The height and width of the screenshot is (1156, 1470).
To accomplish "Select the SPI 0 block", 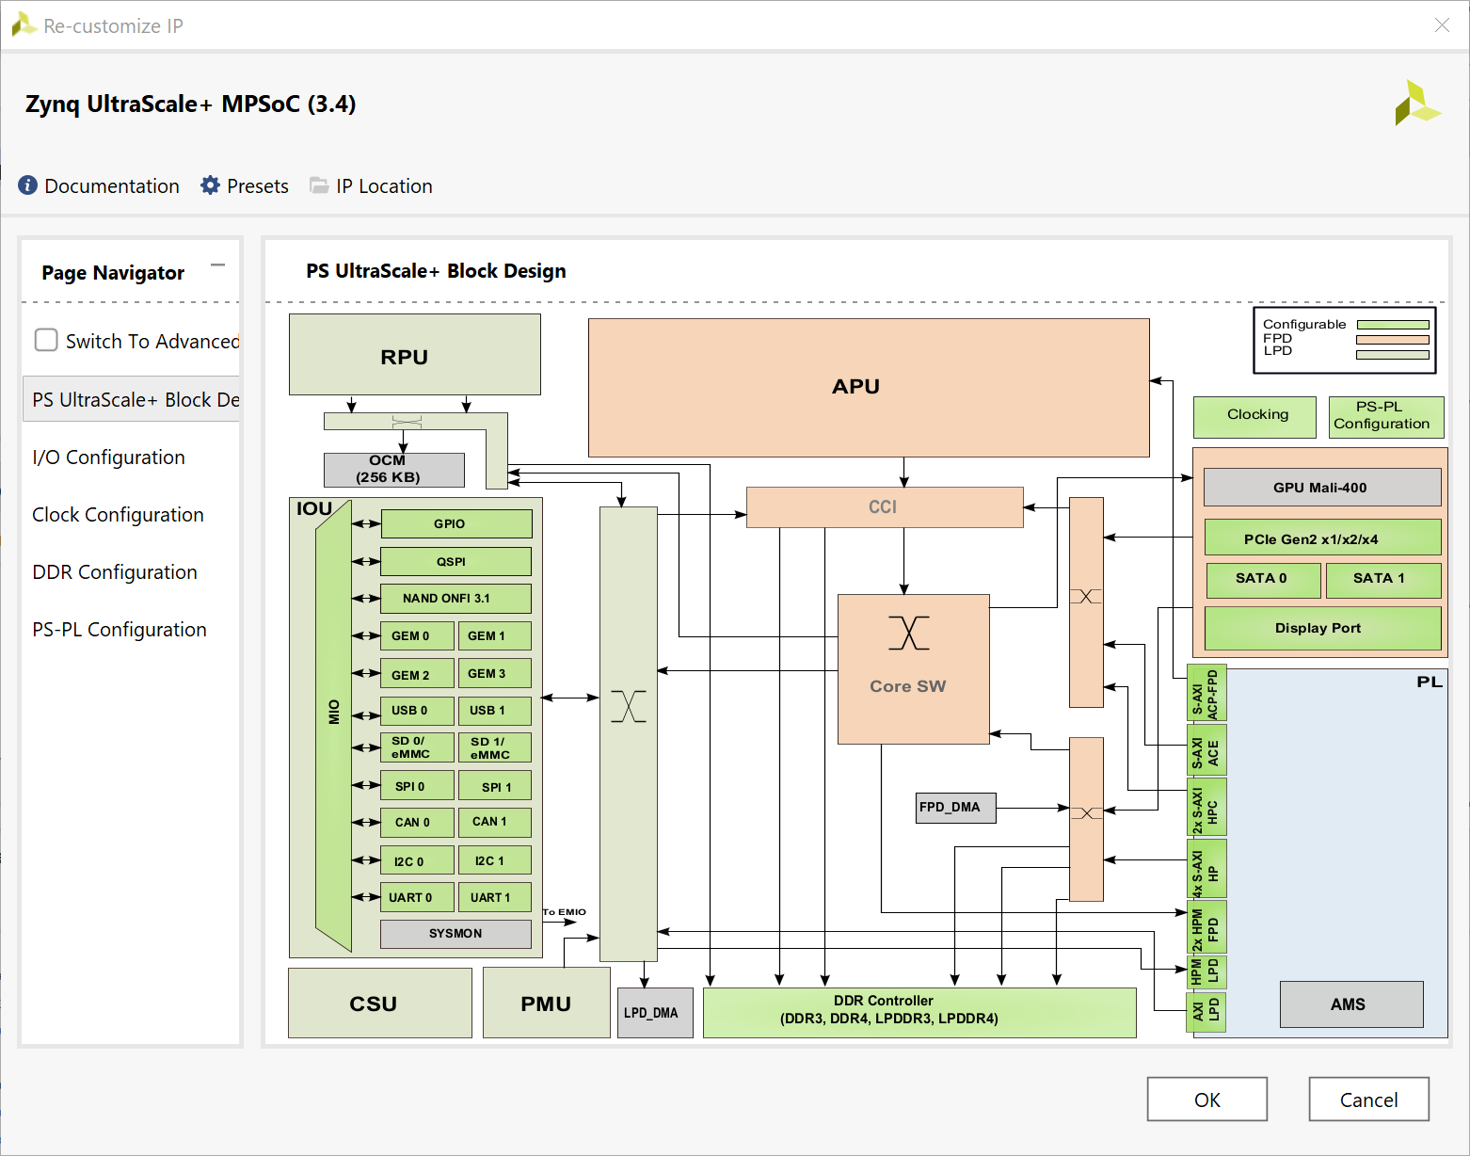I will click(418, 785).
